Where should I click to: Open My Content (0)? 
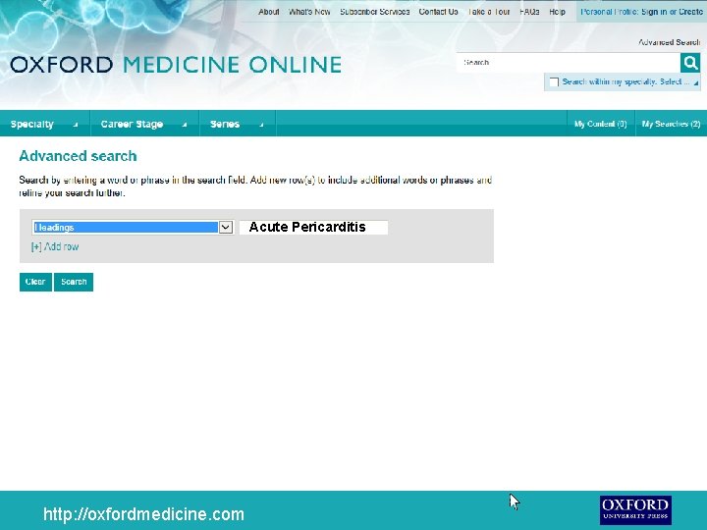coord(601,124)
